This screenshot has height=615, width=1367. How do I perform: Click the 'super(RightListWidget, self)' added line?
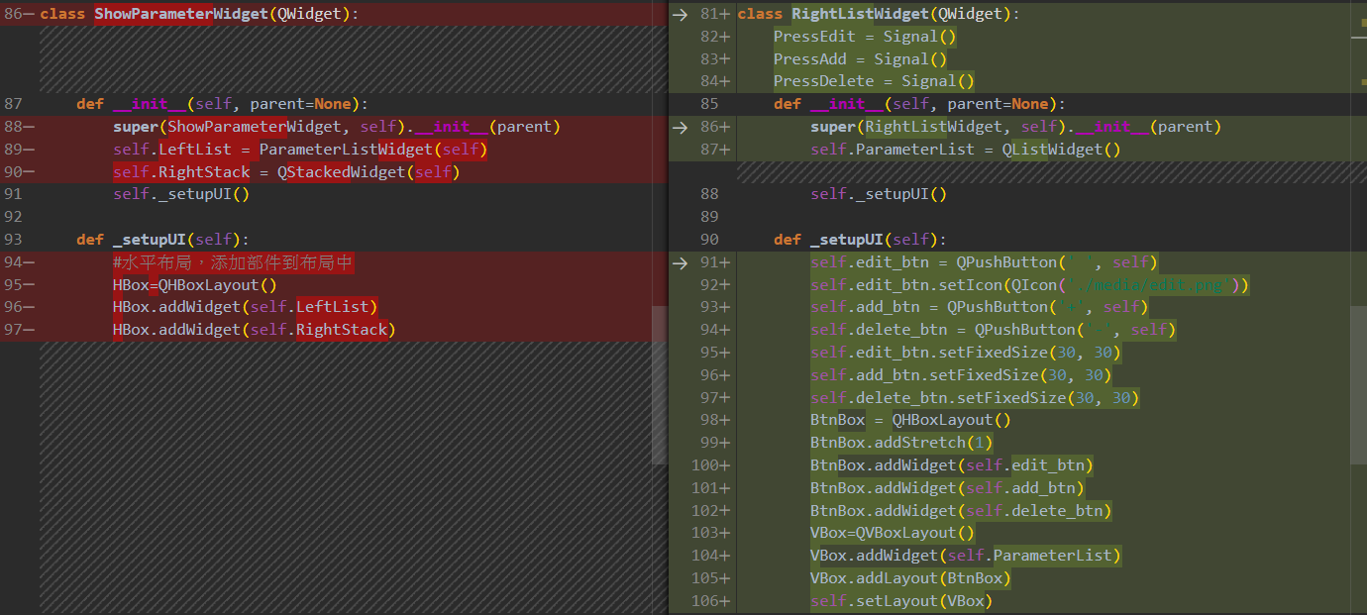(1016, 127)
